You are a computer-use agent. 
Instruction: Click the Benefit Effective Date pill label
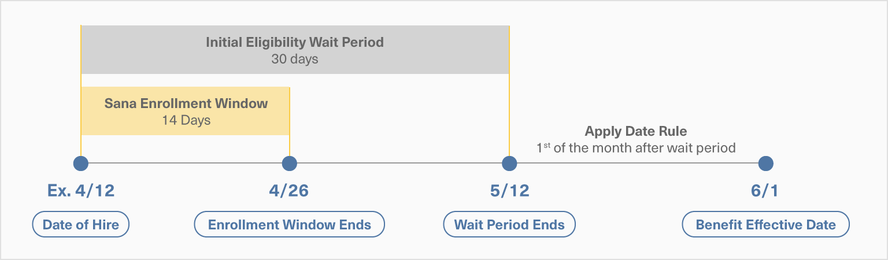coord(765,225)
